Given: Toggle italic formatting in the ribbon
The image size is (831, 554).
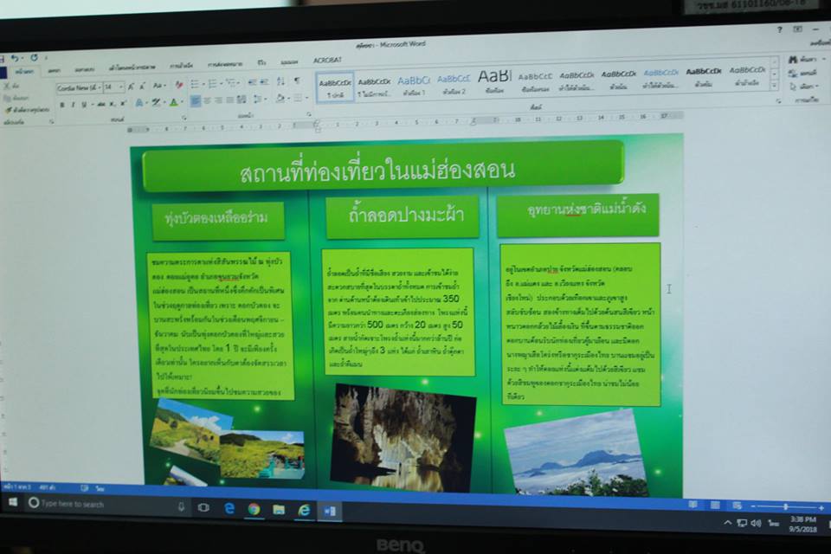Looking at the screenshot, I should click(73, 104).
